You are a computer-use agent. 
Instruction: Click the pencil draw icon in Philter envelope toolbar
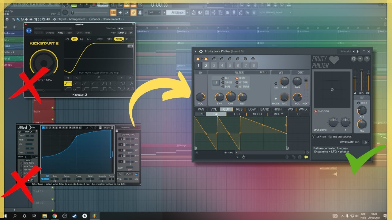(x=293, y=157)
